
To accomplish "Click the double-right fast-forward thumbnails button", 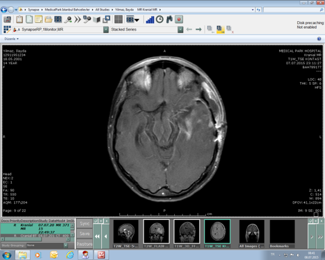I will coord(320,236).
